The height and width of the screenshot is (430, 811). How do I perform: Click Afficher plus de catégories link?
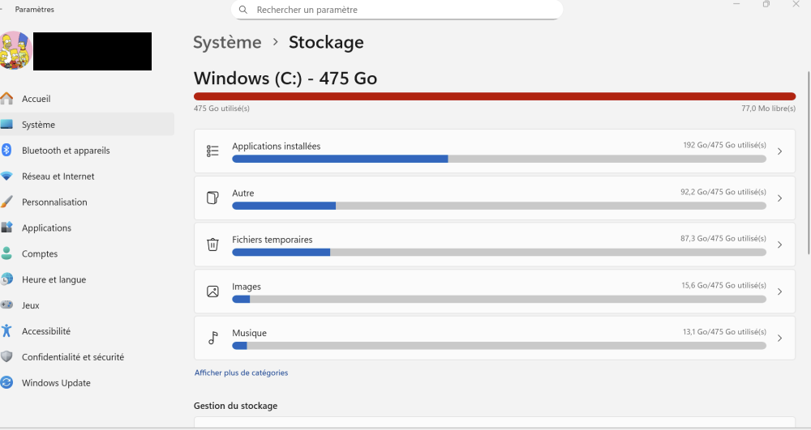pyautogui.click(x=241, y=373)
